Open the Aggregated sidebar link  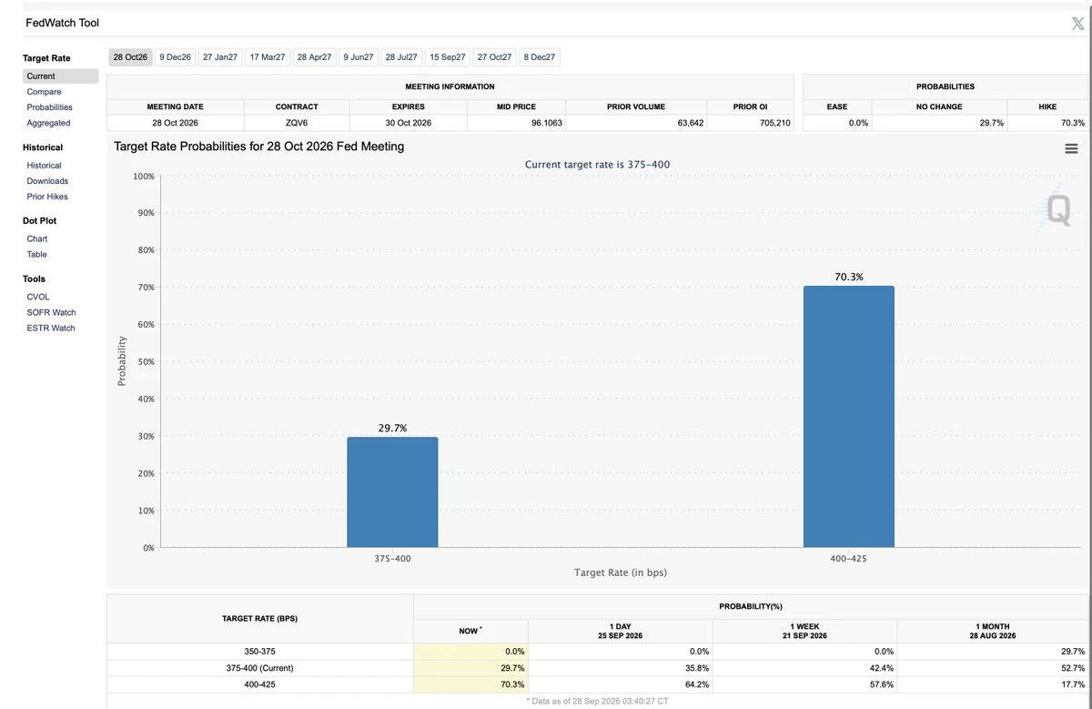point(48,123)
